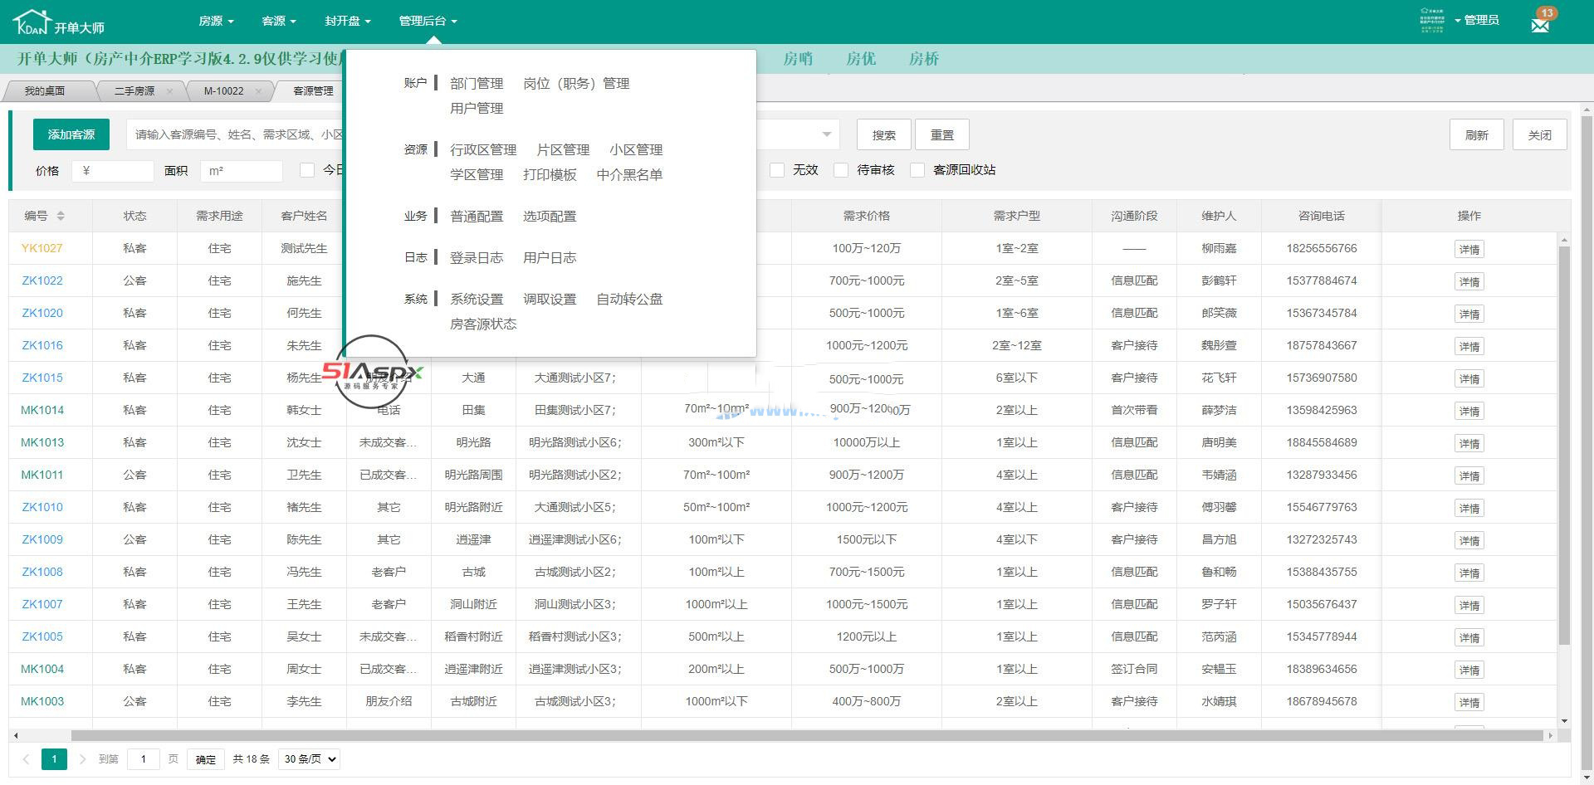The height and width of the screenshot is (785, 1594).
Task: Open customer record ZK1022
Action: pyautogui.click(x=42, y=280)
